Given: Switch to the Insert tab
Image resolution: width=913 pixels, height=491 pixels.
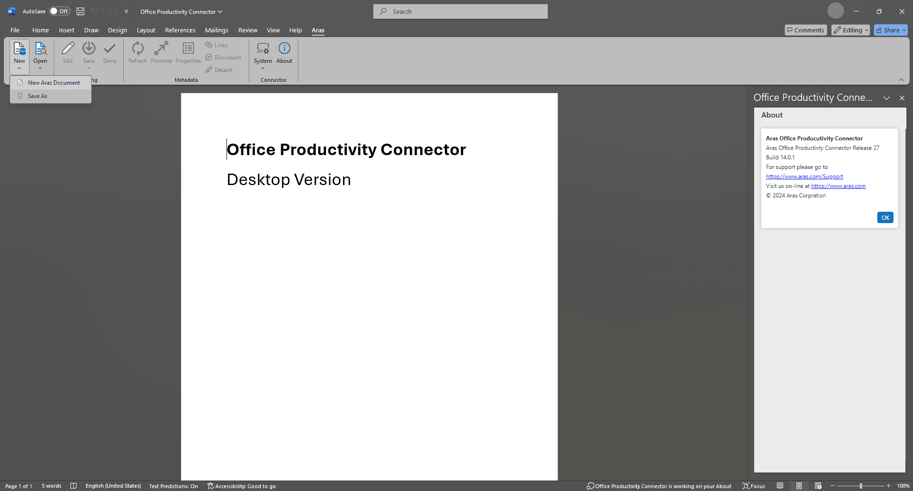Looking at the screenshot, I should coord(67,30).
